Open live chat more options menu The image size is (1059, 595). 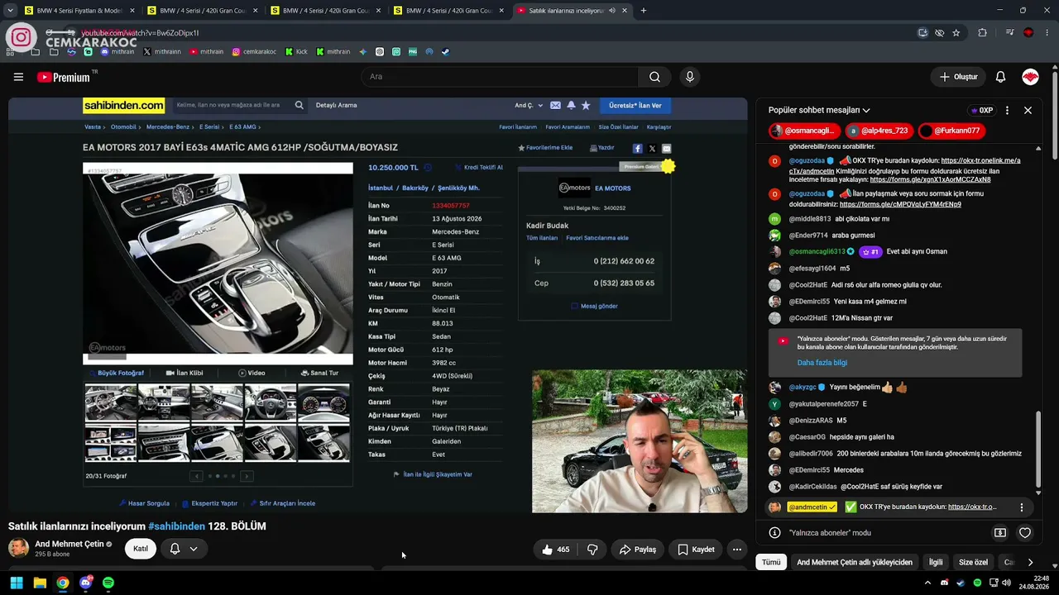1007,110
